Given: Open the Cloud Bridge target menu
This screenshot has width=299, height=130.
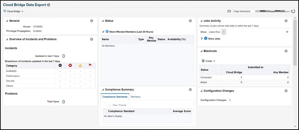Looking at the screenshot, I should click(13, 11).
